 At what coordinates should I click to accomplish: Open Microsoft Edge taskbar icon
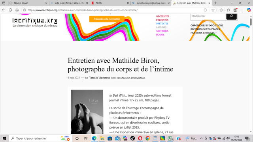pos(94,138)
